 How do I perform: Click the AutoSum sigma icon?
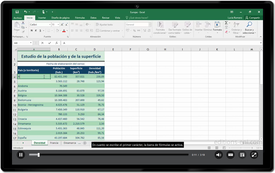pyautogui.click(x=227, y=23)
